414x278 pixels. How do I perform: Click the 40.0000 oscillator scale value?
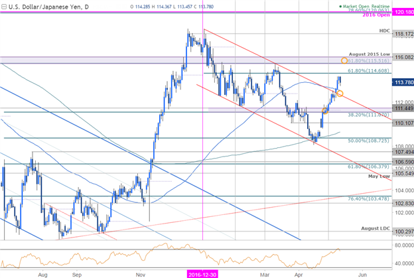pos(404,263)
